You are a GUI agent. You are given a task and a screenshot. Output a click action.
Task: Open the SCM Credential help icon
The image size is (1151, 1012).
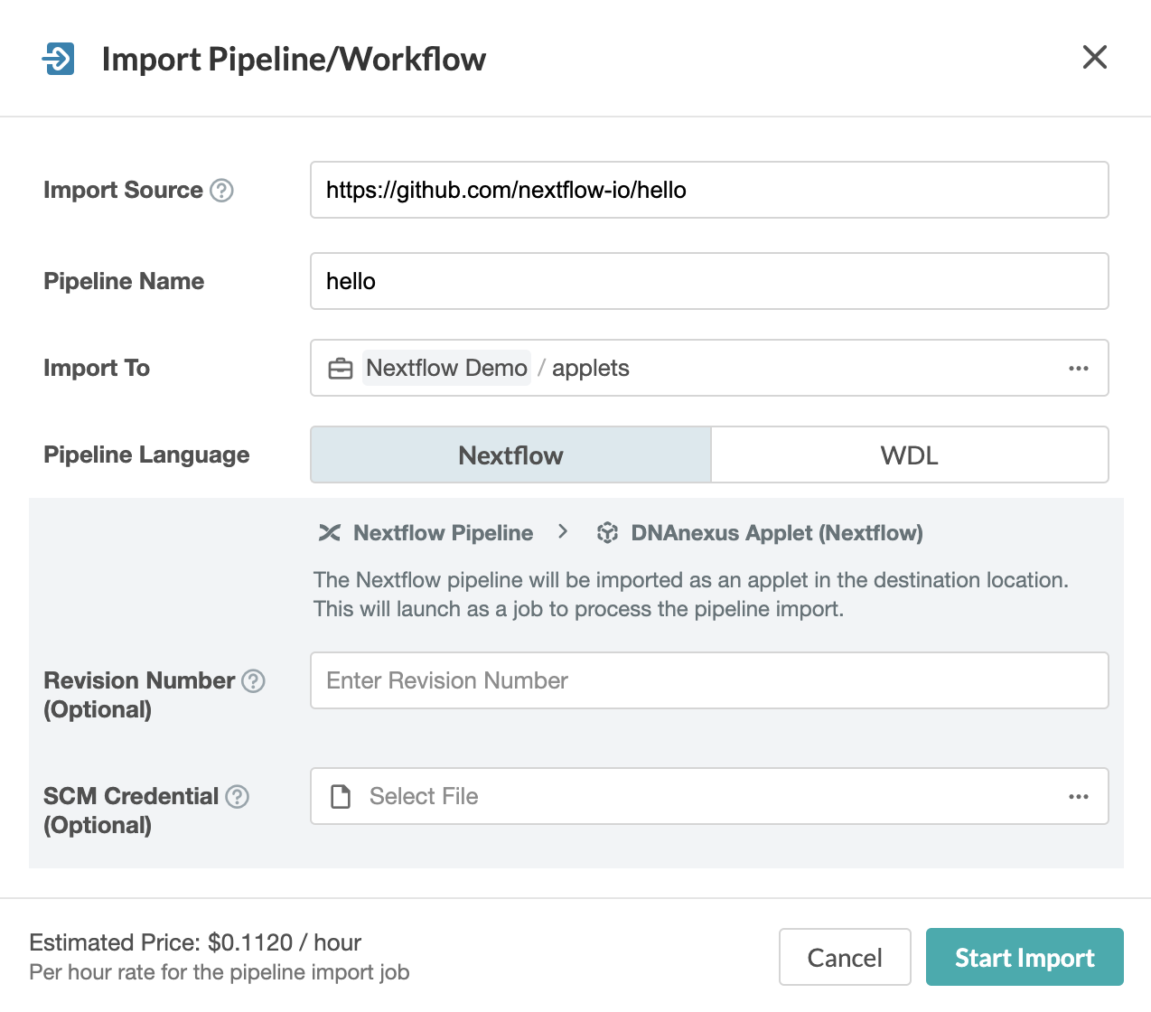[238, 797]
